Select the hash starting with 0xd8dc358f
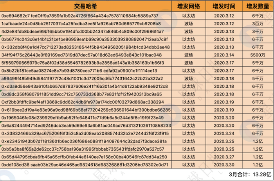Image resolution: width=274 pixels, height=181 pixels. pos(81,94)
